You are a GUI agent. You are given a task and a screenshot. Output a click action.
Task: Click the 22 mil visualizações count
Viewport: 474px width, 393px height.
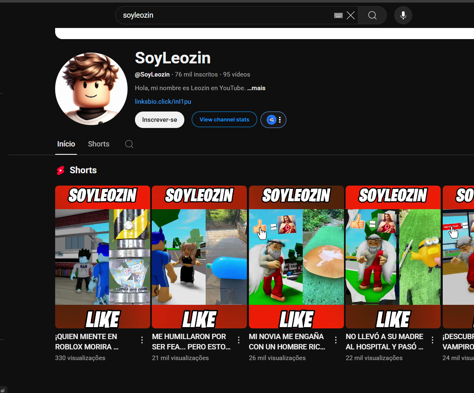click(374, 358)
